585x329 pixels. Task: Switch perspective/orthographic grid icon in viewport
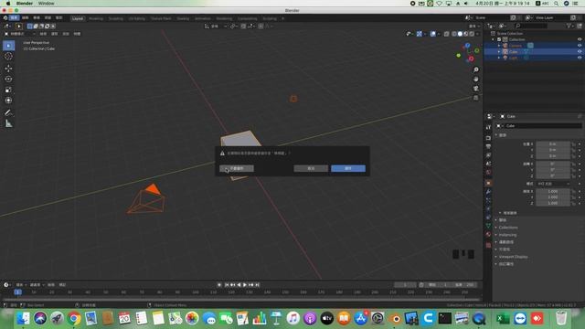tap(476, 98)
